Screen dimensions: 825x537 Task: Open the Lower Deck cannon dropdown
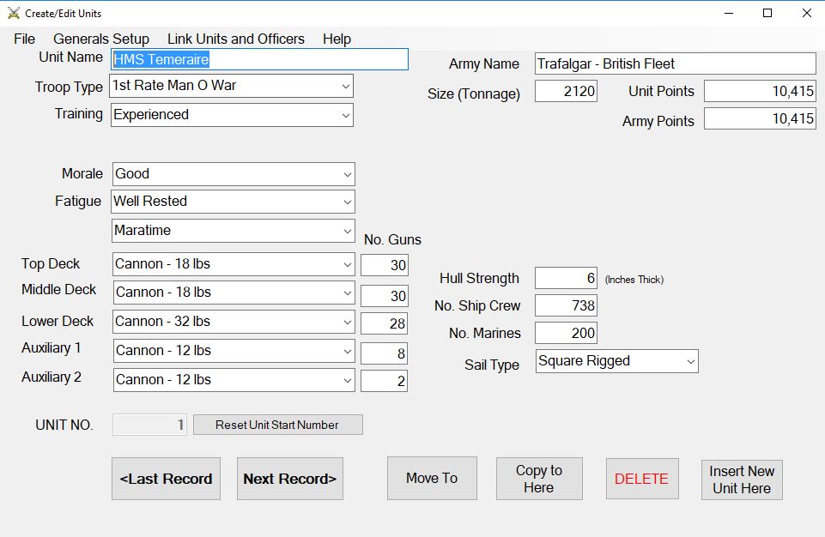(346, 322)
